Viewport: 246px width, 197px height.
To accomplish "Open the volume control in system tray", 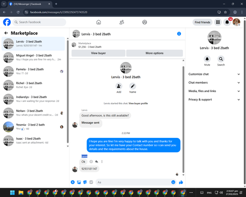I will pos(221,193).
